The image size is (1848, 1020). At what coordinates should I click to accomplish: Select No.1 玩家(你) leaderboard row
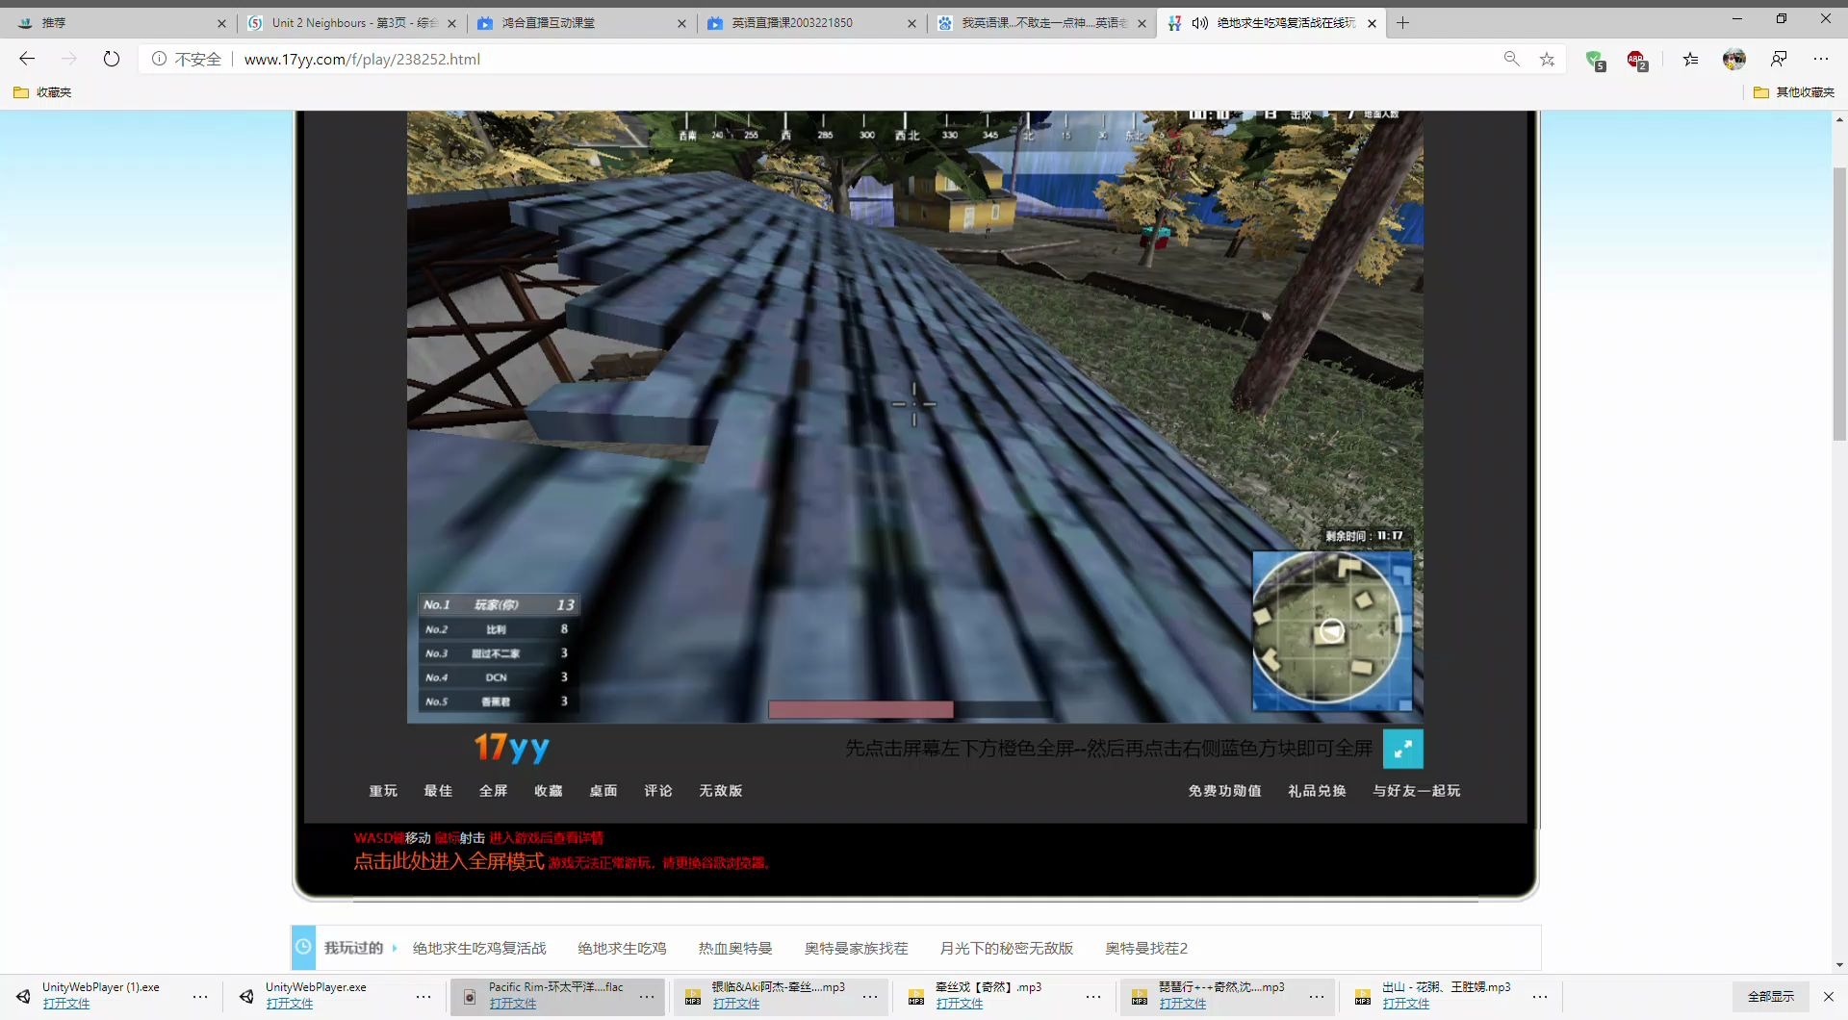coord(499,604)
